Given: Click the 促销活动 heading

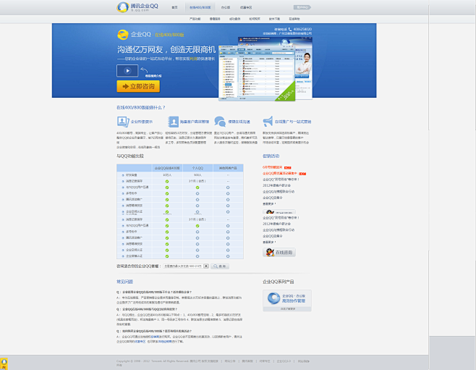Looking at the screenshot, I should 271,156.
